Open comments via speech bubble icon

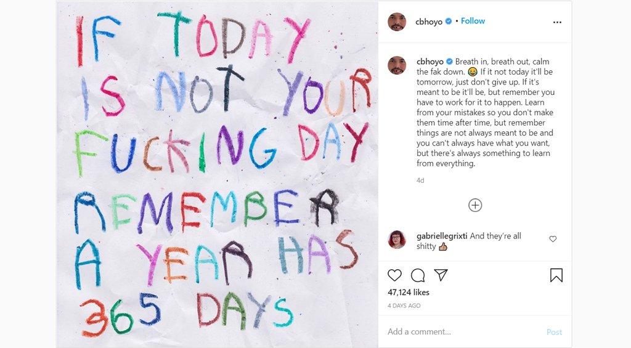click(x=418, y=275)
